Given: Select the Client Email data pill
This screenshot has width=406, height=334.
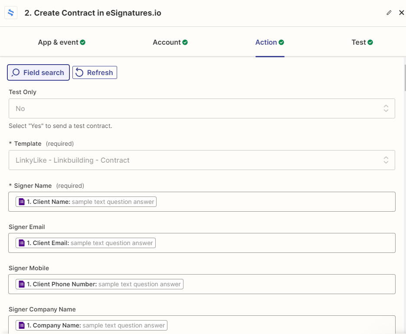Looking at the screenshot, I should (85, 243).
